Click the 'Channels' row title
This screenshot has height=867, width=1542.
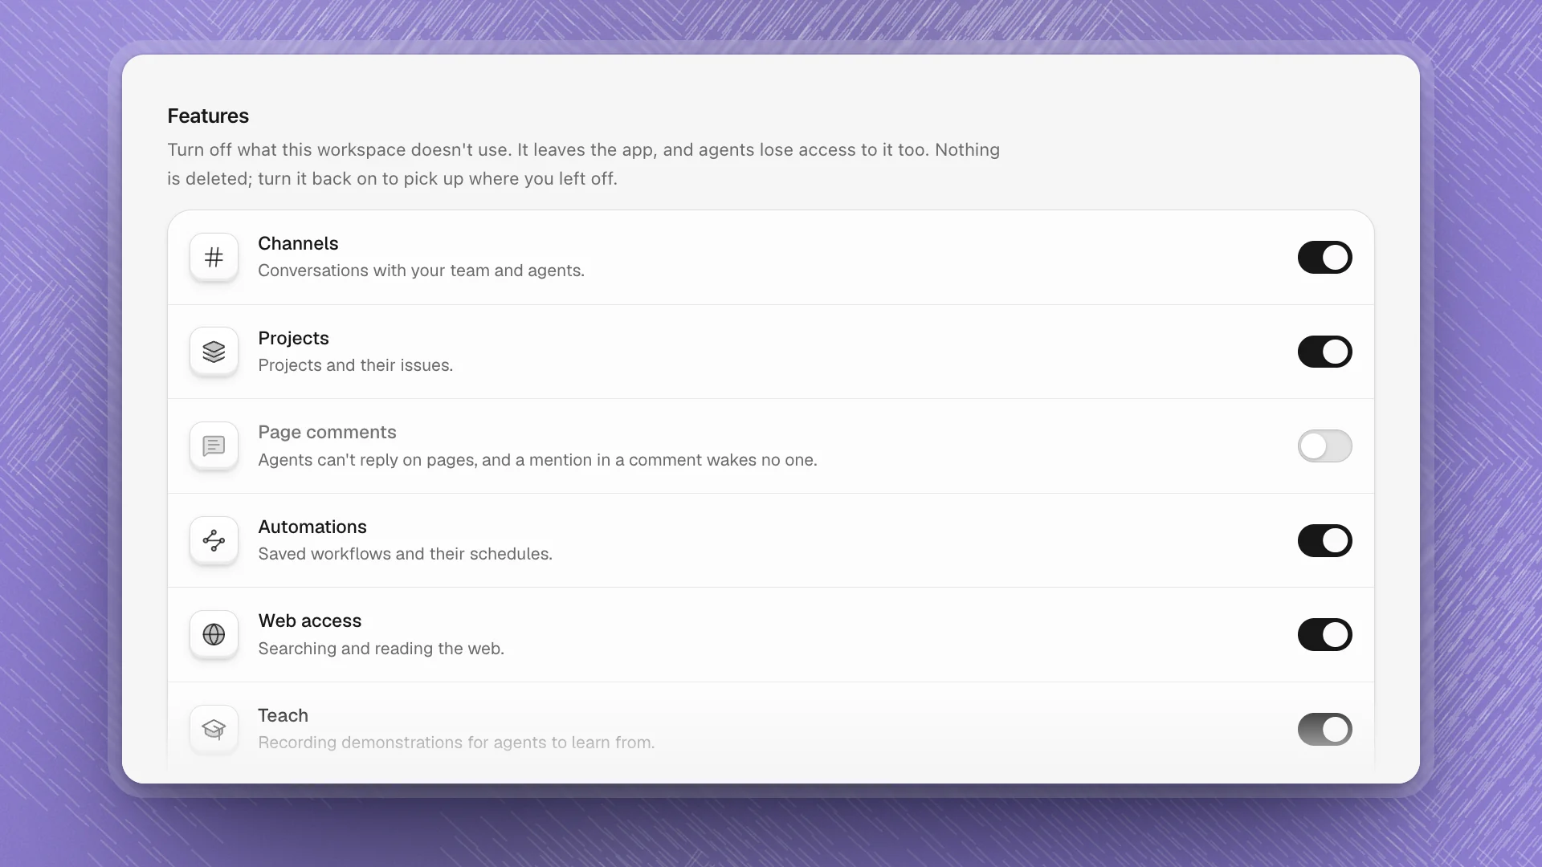[298, 243]
